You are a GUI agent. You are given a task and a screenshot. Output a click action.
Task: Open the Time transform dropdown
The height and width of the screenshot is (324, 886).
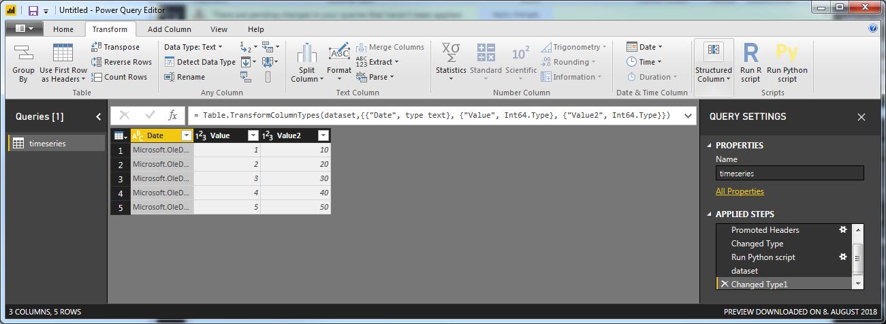point(644,62)
